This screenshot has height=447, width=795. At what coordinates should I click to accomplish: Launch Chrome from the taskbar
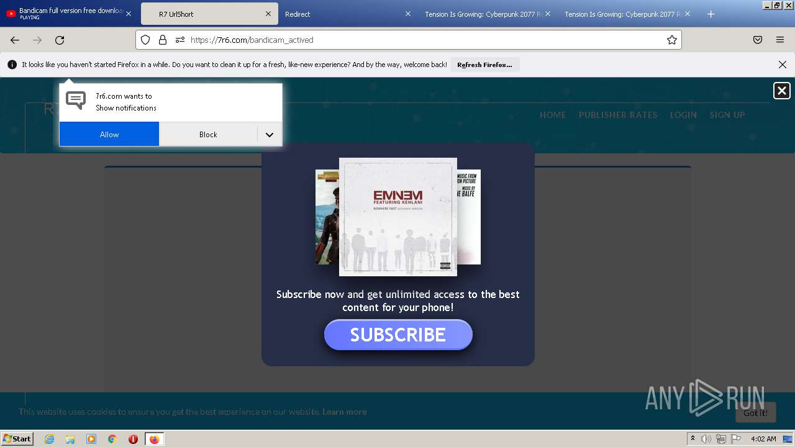112,439
